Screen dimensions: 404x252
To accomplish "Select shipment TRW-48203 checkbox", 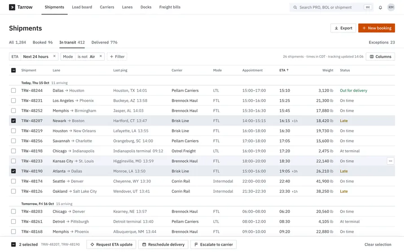I will (x=13, y=211).
